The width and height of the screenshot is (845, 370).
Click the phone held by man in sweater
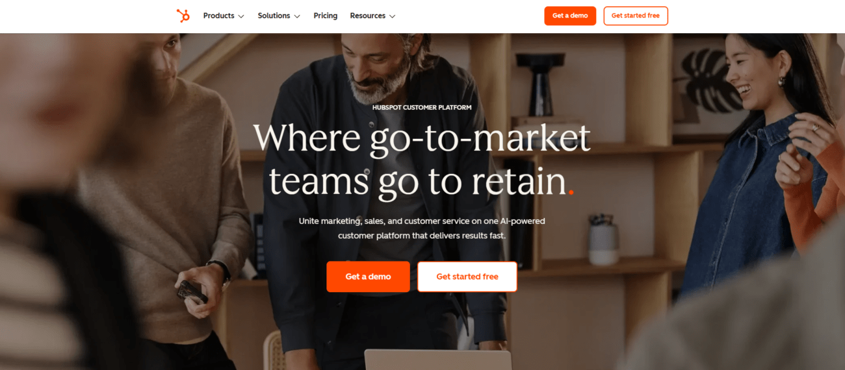coord(192,291)
